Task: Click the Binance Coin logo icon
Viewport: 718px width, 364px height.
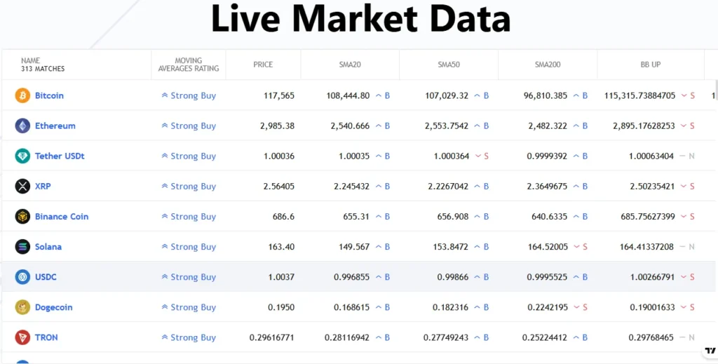Action: point(22,216)
